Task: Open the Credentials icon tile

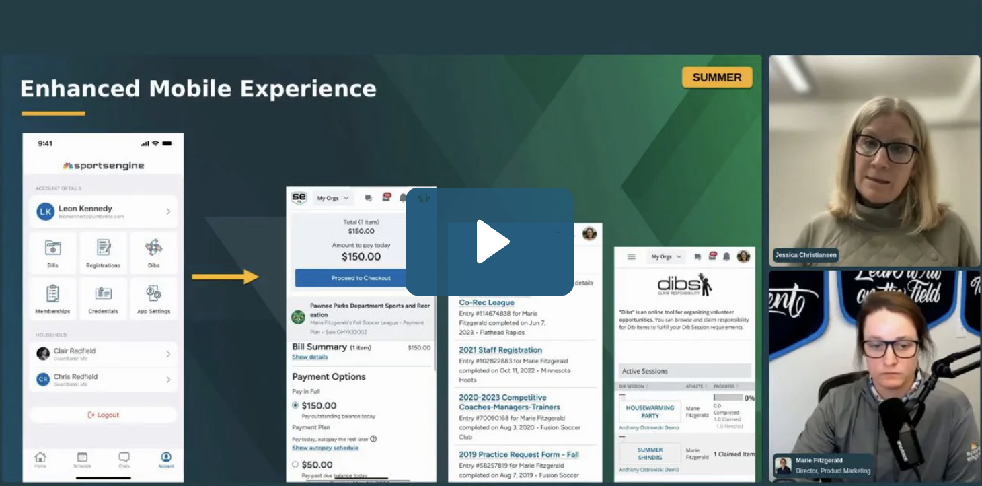Action: tap(103, 298)
